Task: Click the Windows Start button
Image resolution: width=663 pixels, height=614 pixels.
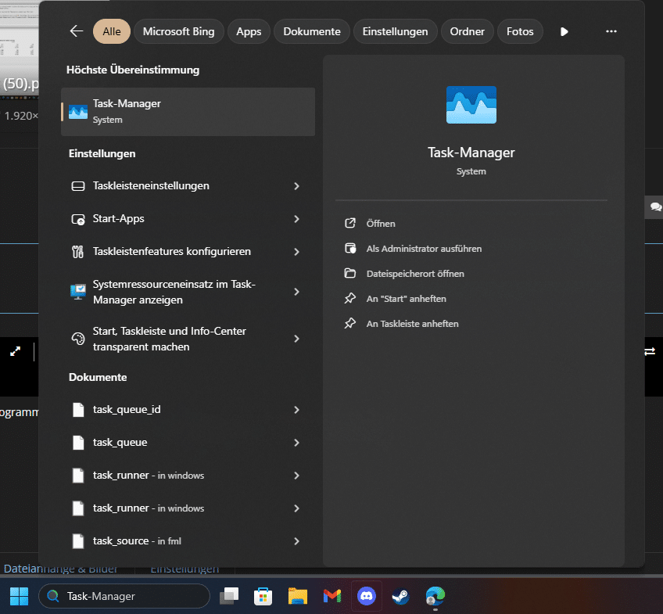Action: (x=19, y=596)
